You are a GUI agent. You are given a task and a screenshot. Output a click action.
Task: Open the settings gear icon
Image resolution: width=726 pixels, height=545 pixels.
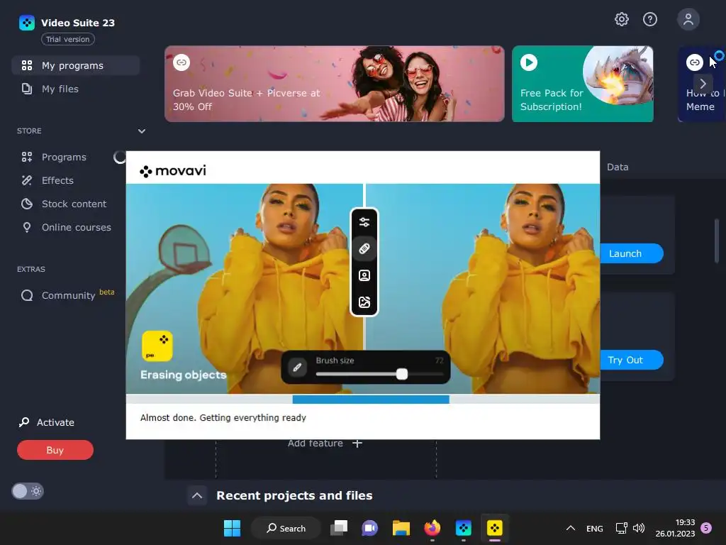click(x=621, y=19)
